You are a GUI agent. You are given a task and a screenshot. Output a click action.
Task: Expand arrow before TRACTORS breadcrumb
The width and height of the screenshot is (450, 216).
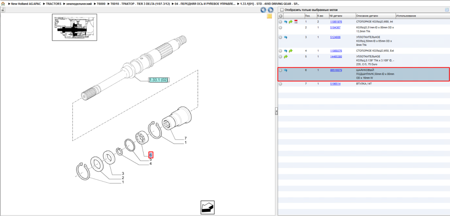tap(44, 4)
